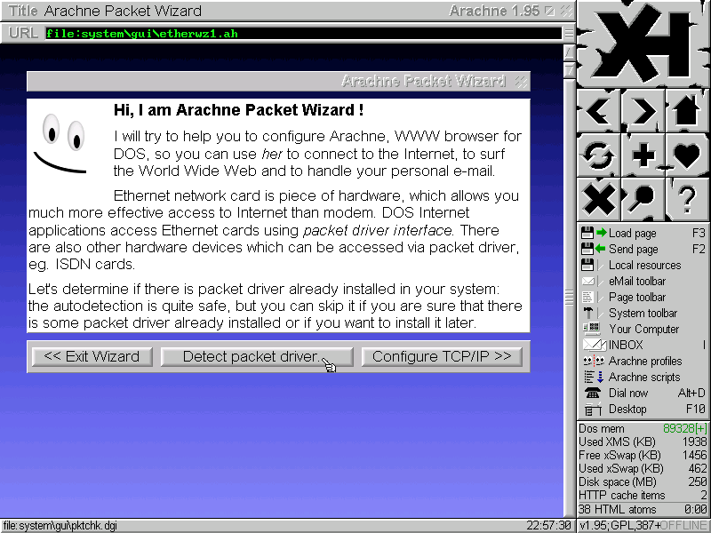Click the hammer icon beside System toolbar
This screenshot has width=711, height=533.
click(588, 313)
